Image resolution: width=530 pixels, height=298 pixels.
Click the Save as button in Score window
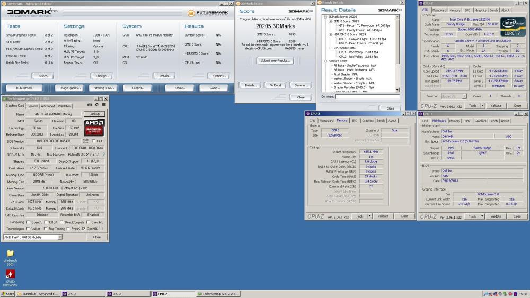point(301,85)
